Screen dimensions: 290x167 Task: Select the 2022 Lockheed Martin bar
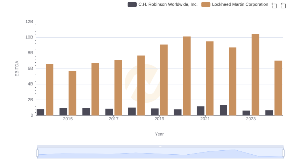tap(232, 82)
